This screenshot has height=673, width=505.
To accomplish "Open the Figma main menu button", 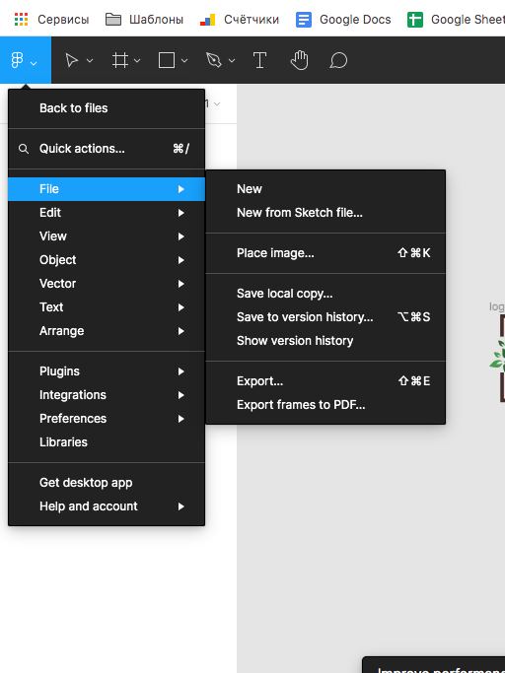I will click(x=25, y=60).
